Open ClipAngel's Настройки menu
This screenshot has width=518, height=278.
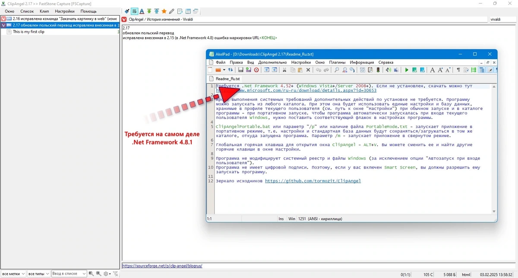(65, 11)
